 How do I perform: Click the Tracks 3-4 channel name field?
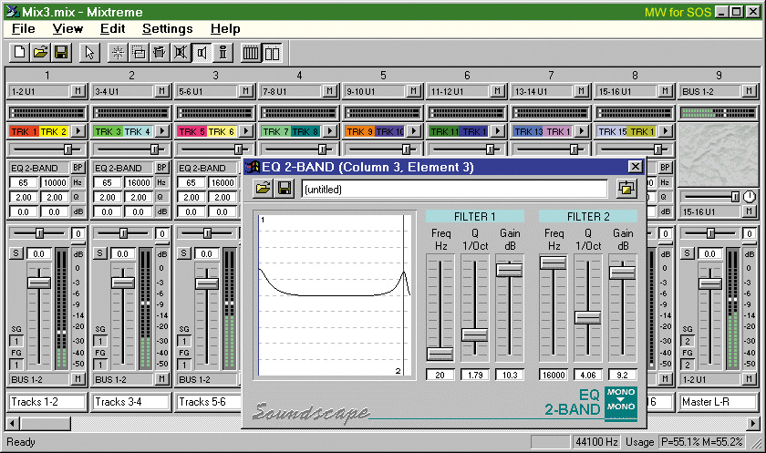pyautogui.click(x=129, y=402)
